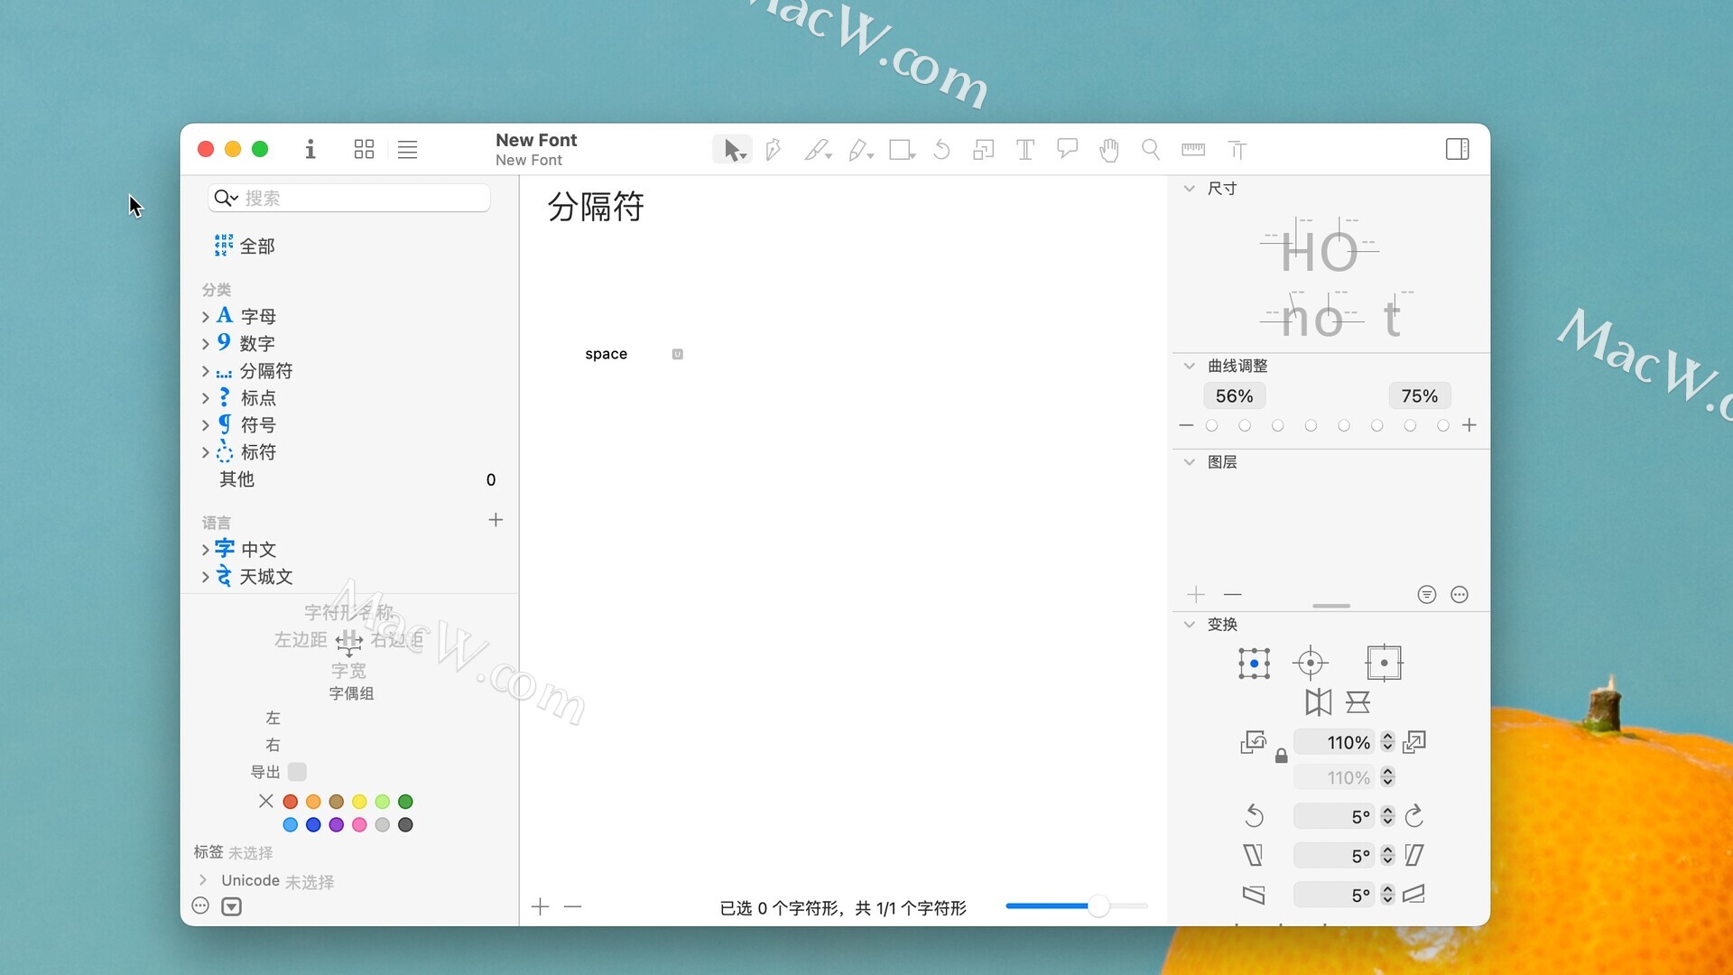Image resolution: width=1733 pixels, height=975 pixels.
Task: Select the Eraser/Knife tool
Action: (x=860, y=150)
